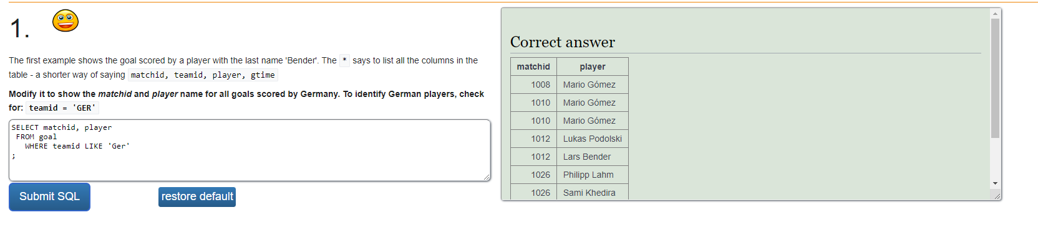Image resolution: width=1038 pixels, height=225 pixels.
Task: Click the smiley face emoji icon
Action: tap(65, 21)
